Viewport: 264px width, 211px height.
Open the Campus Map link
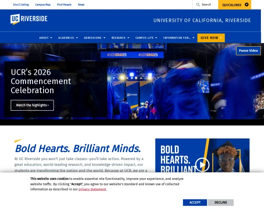(x=43, y=4)
